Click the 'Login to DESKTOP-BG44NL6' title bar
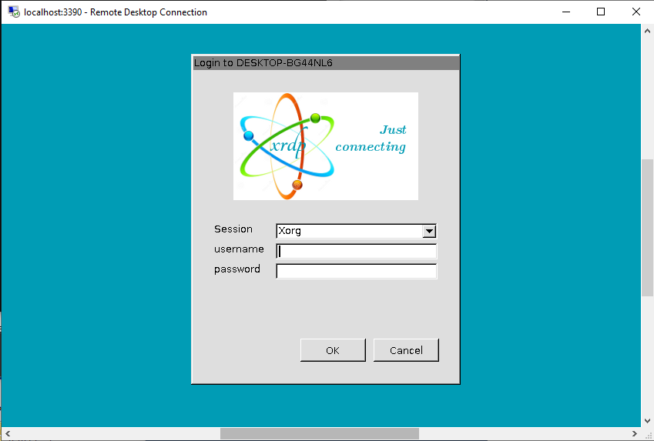 click(x=326, y=63)
